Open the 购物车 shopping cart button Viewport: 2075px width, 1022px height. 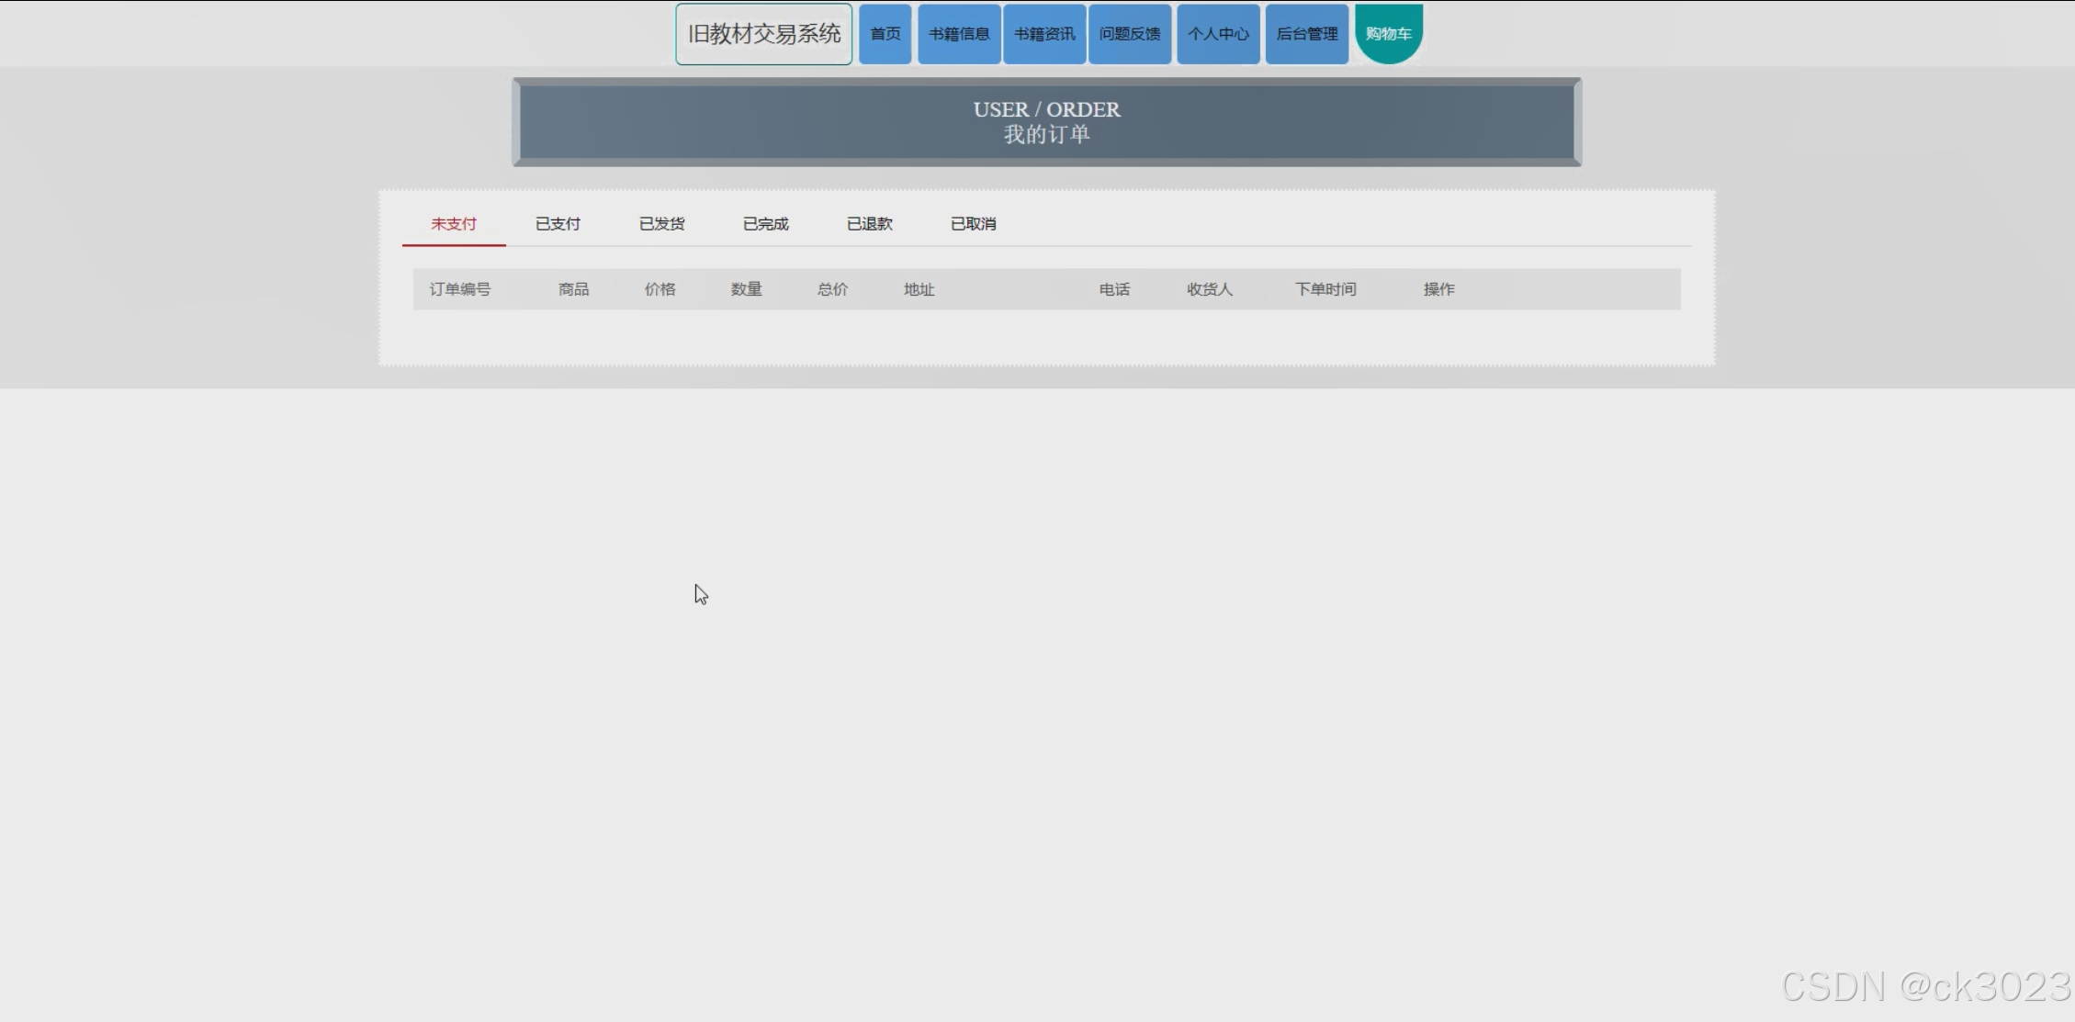[x=1388, y=34]
